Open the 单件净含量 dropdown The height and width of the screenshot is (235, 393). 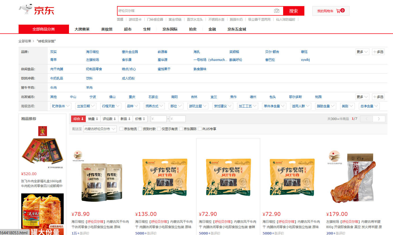pyautogui.click(x=274, y=106)
